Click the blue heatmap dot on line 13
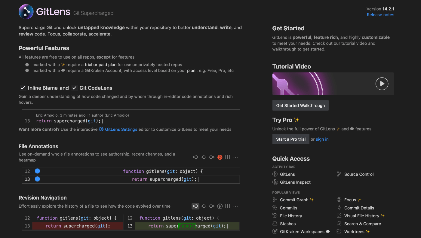421x238 pixels. (37, 179)
